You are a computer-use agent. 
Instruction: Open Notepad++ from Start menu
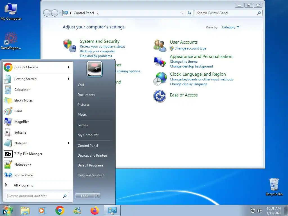37,164
